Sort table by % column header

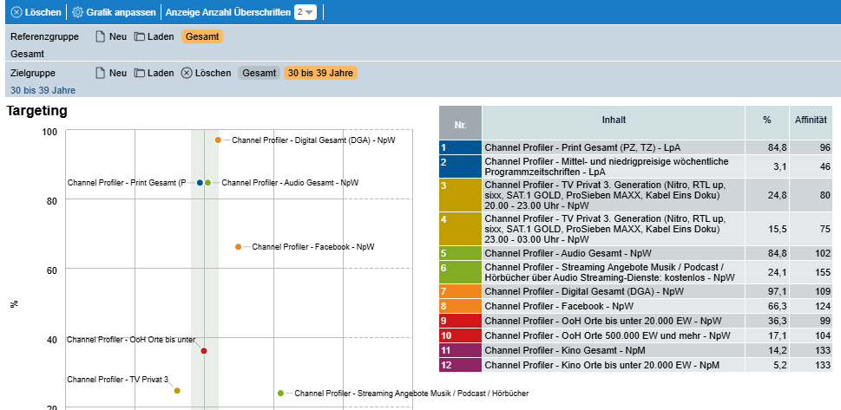coord(766,120)
